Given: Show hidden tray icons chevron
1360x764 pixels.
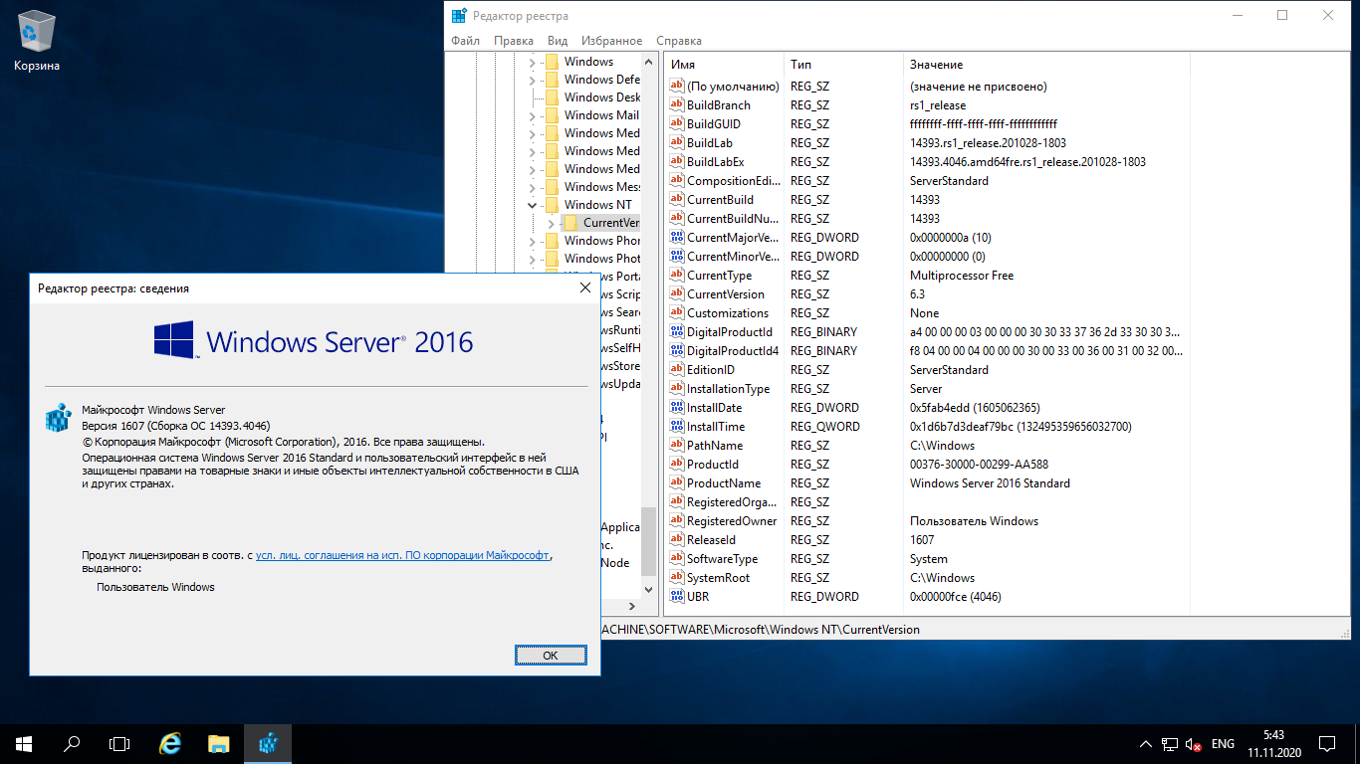Looking at the screenshot, I should tap(1144, 744).
